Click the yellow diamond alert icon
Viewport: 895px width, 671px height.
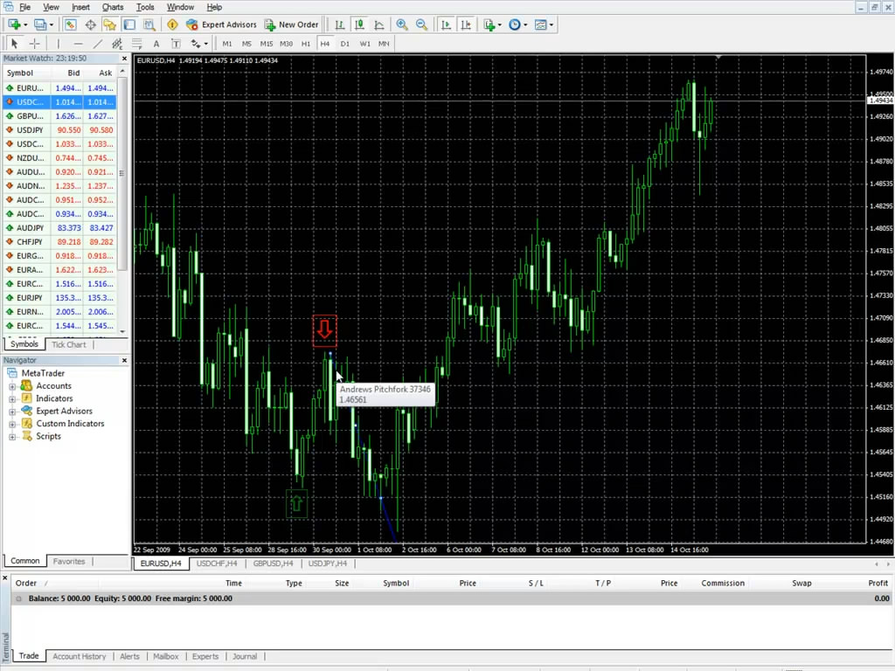click(172, 24)
